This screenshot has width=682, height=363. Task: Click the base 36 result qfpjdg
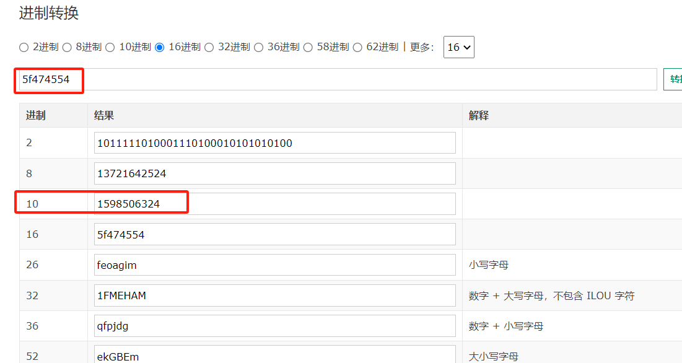[274, 326]
